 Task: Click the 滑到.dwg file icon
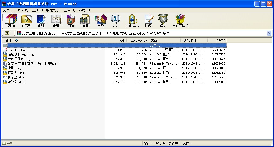pos(5,68)
